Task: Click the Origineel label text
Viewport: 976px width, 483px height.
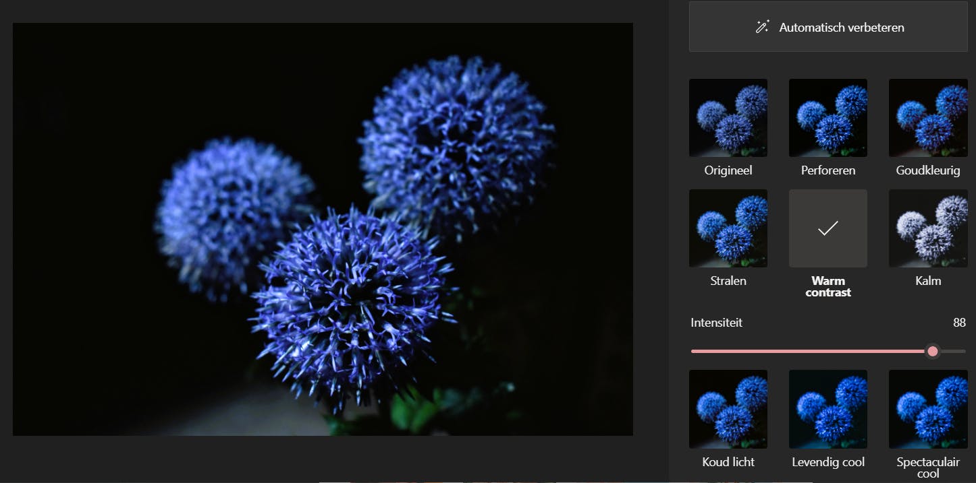Action: 728,170
